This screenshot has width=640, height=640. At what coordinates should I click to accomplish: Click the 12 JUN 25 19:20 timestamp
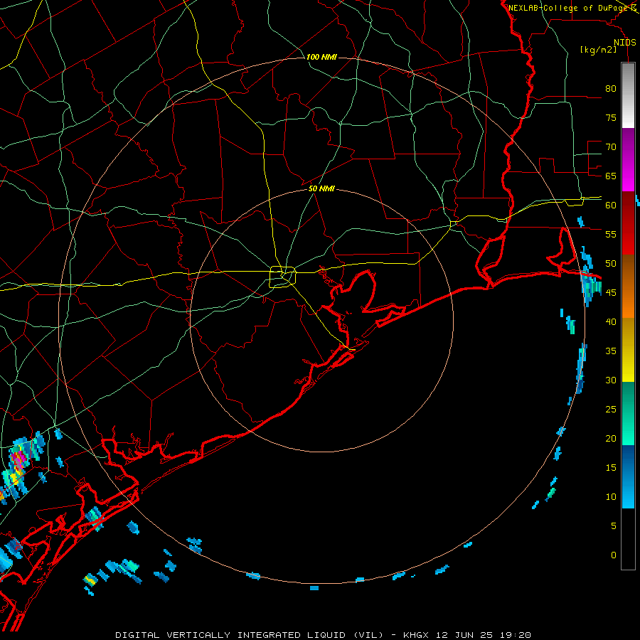tap(484, 635)
